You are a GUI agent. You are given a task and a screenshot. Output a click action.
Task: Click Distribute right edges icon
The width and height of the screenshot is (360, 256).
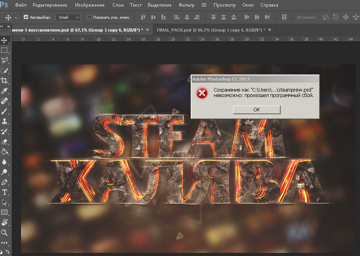point(267,17)
